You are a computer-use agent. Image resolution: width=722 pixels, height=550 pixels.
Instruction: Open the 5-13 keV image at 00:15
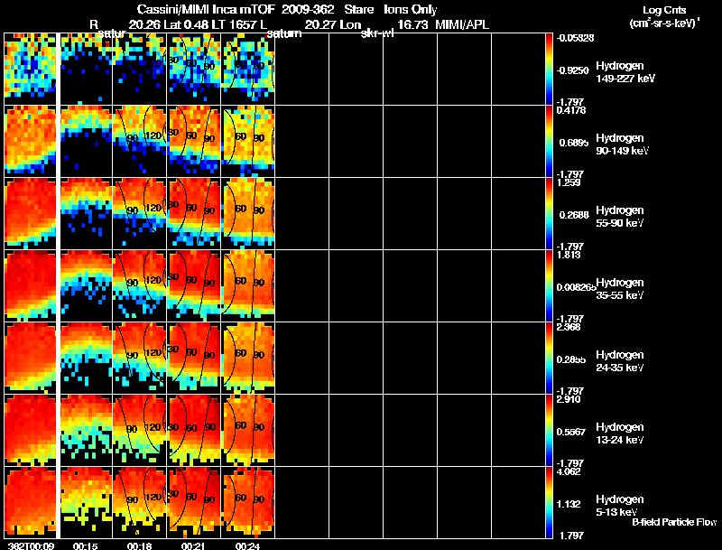[87, 502]
